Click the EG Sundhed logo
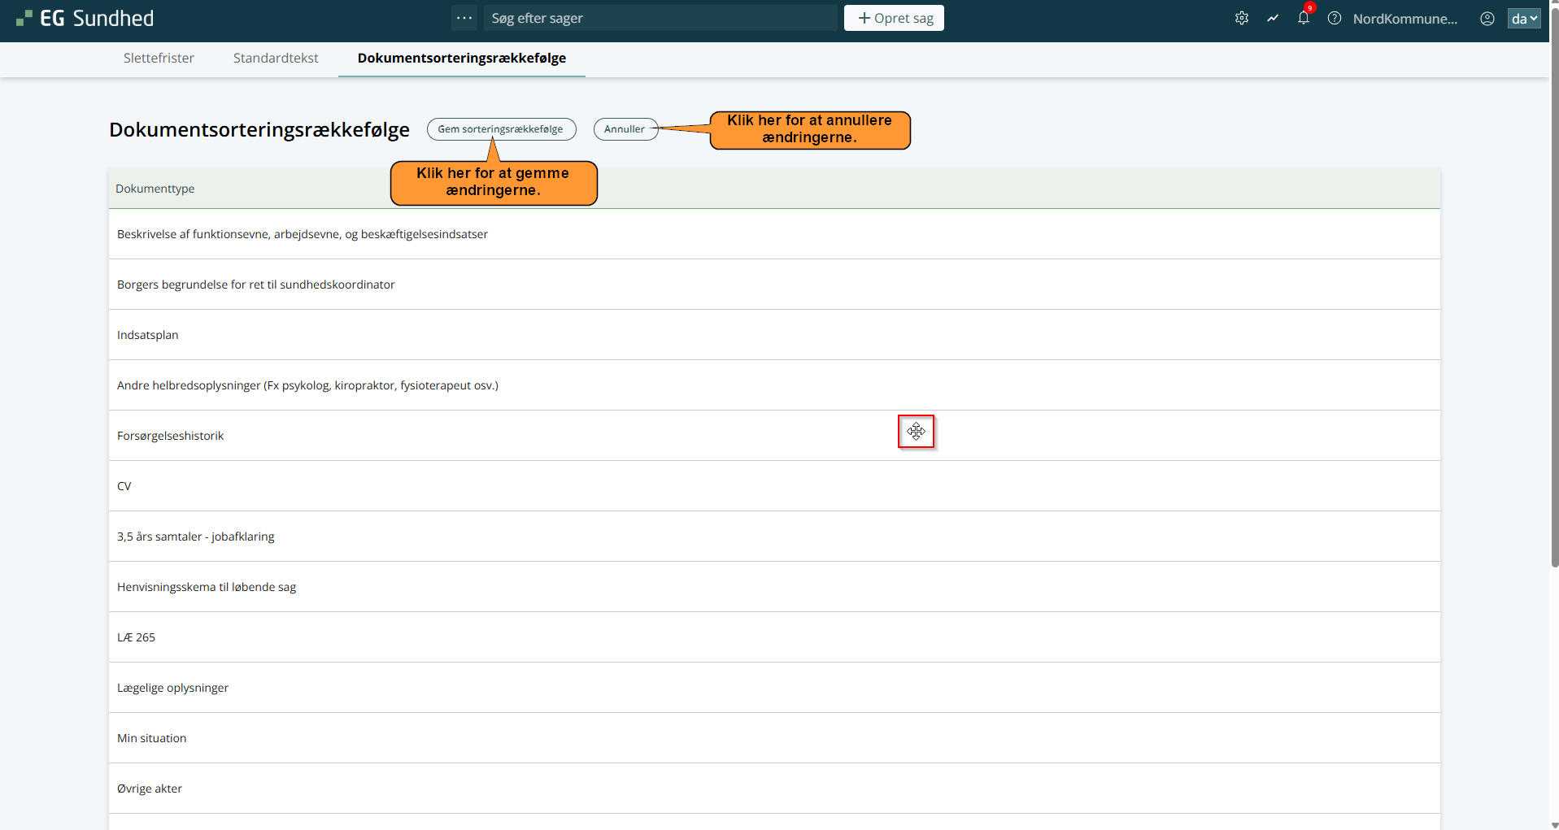This screenshot has width=1559, height=830. click(x=85, y=18)
